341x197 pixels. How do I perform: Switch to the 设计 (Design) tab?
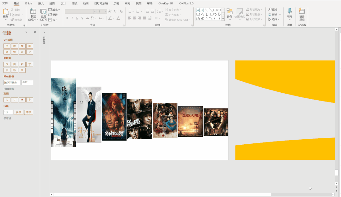(63, 3)
